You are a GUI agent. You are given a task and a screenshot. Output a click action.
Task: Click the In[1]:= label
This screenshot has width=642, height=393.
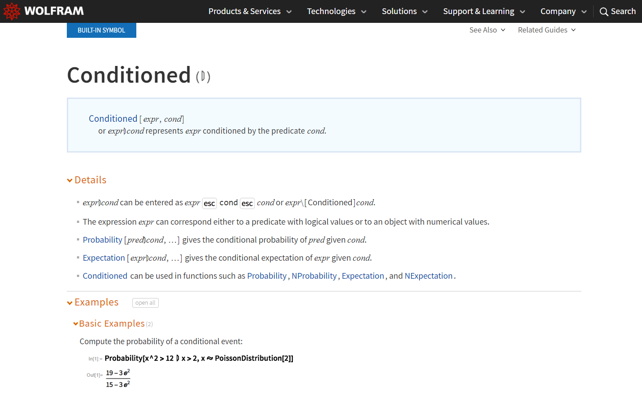pos(95,359)
